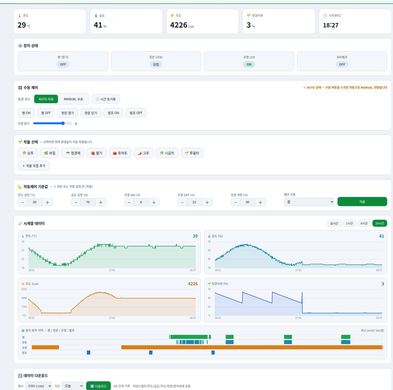
Task: Click the 시간 동기화 clock button
Action: click(106, 99)
